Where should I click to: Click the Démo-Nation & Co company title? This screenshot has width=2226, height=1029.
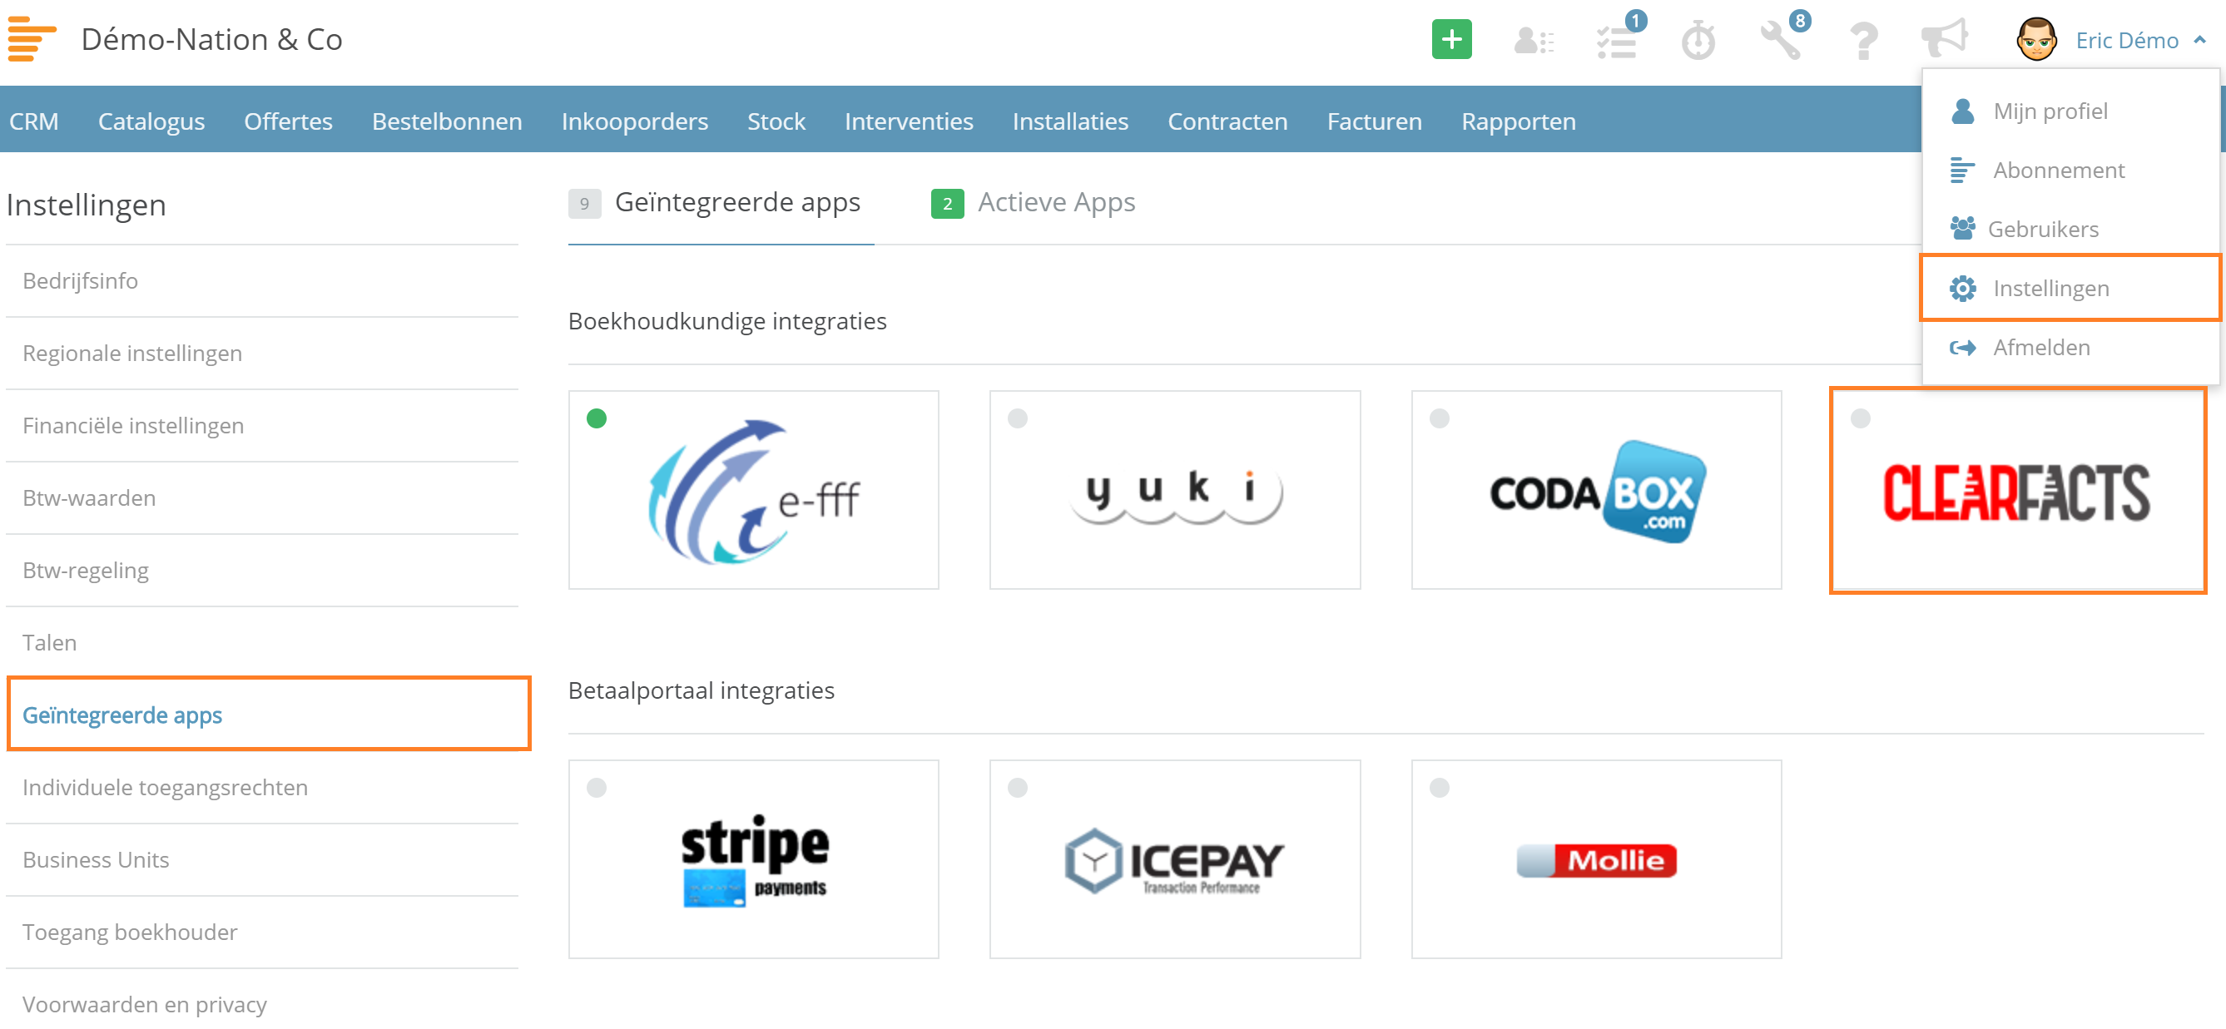(x=211, y=40)
